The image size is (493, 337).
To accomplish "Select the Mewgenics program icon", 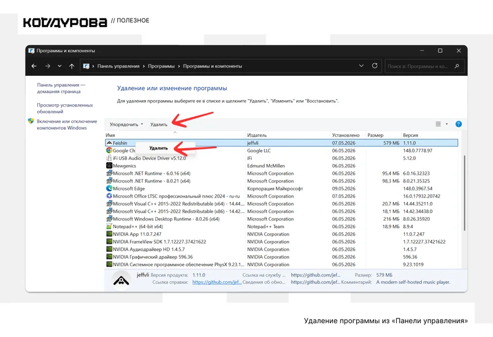I will (x=109, y=166).
